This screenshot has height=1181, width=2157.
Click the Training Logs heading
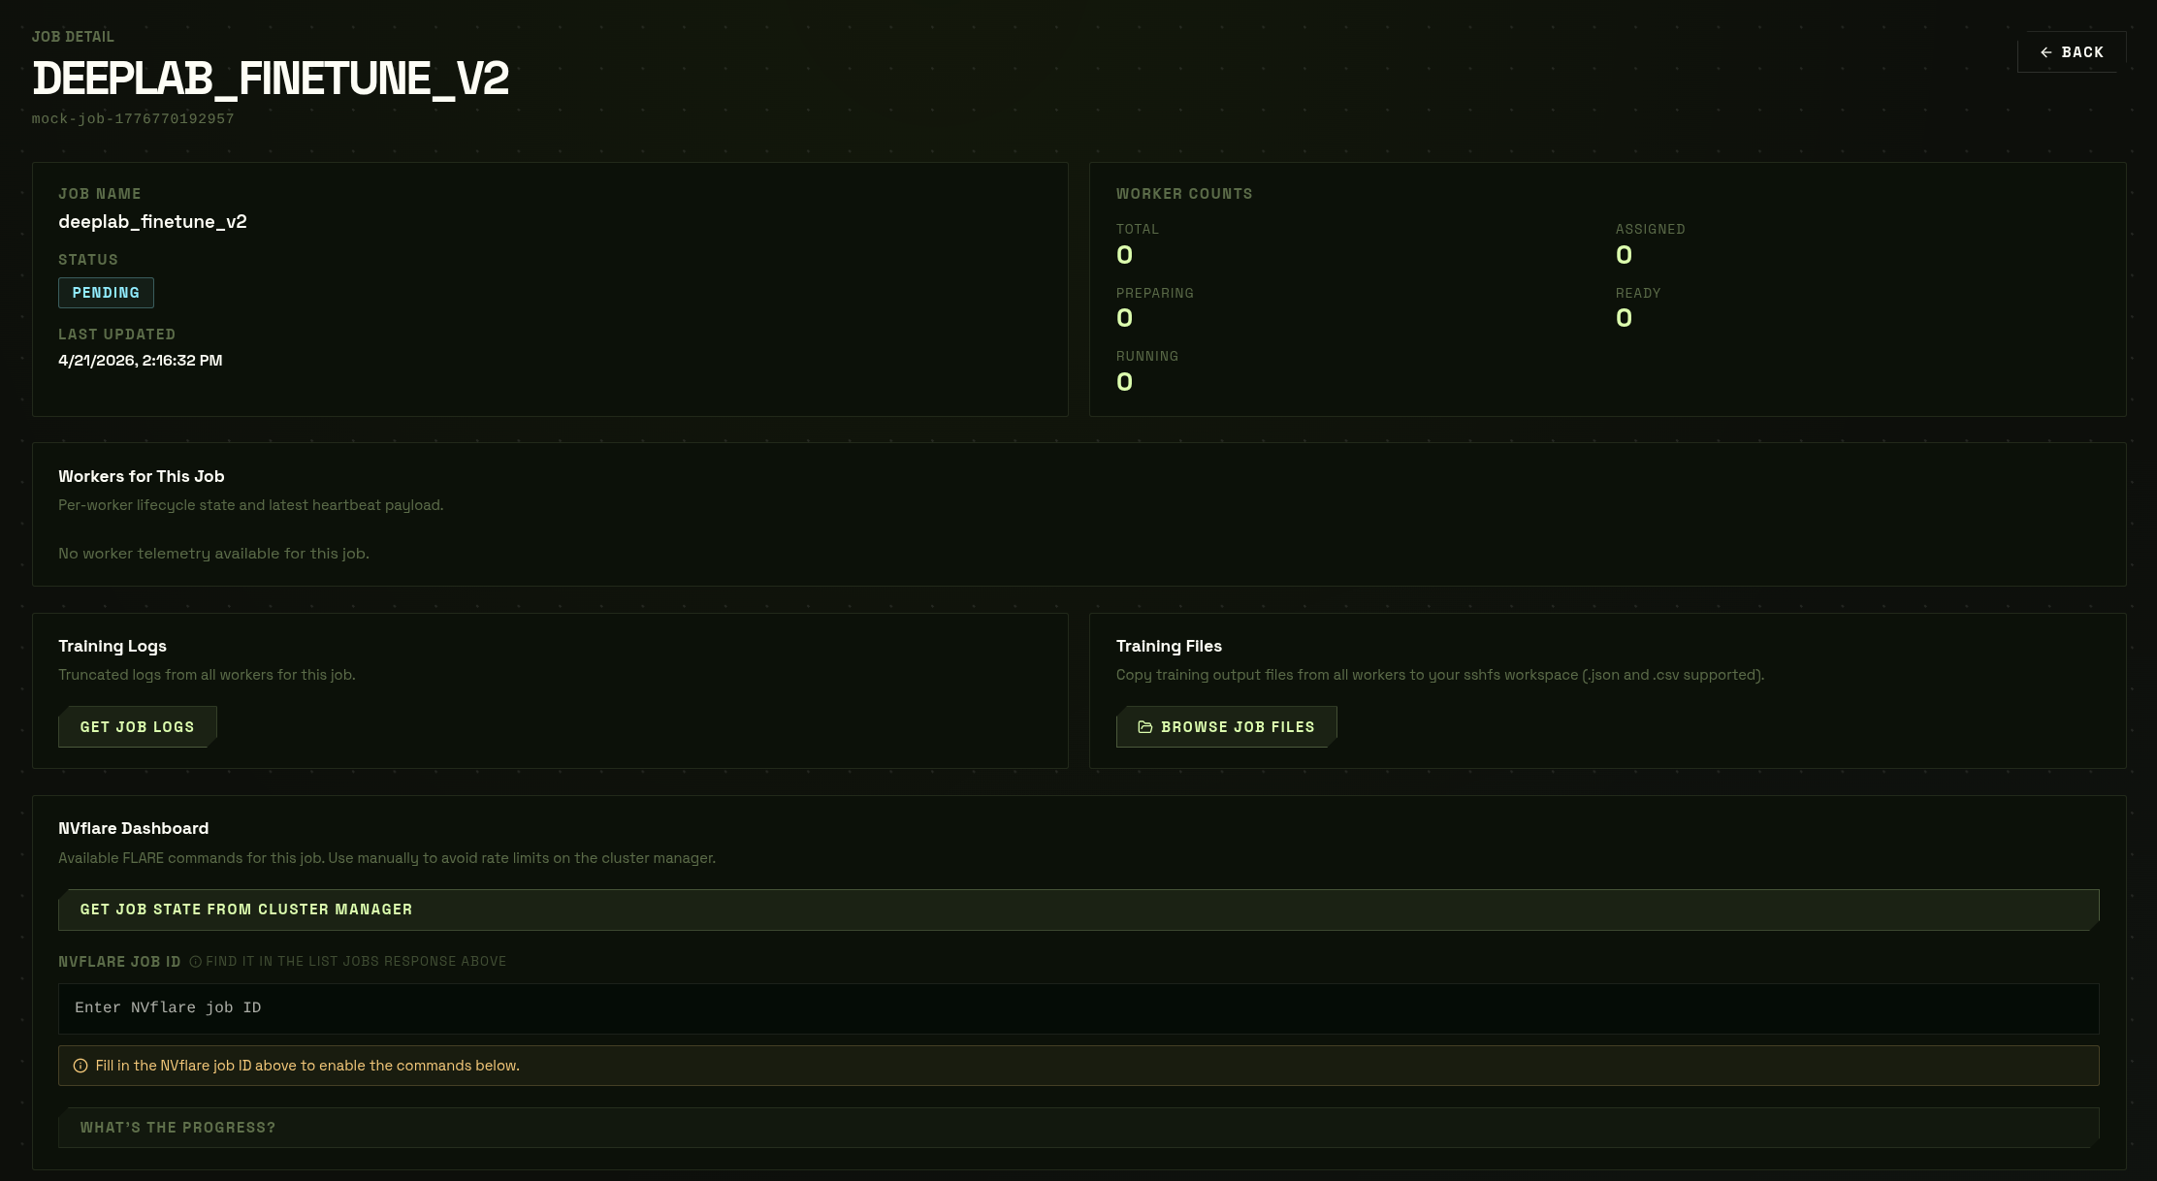click(113, 646)
